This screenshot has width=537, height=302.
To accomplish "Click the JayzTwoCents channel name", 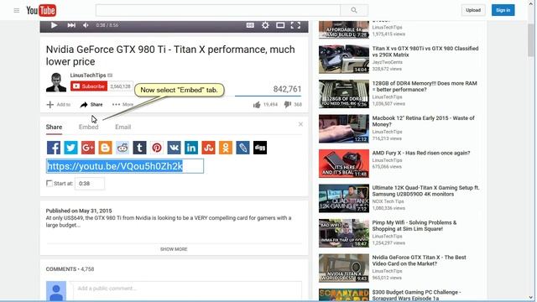I will pos(388,62).
